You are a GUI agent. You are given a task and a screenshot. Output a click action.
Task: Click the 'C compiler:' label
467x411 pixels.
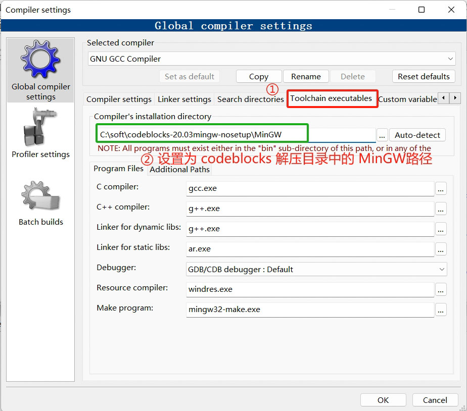click(x=117, y=187)
